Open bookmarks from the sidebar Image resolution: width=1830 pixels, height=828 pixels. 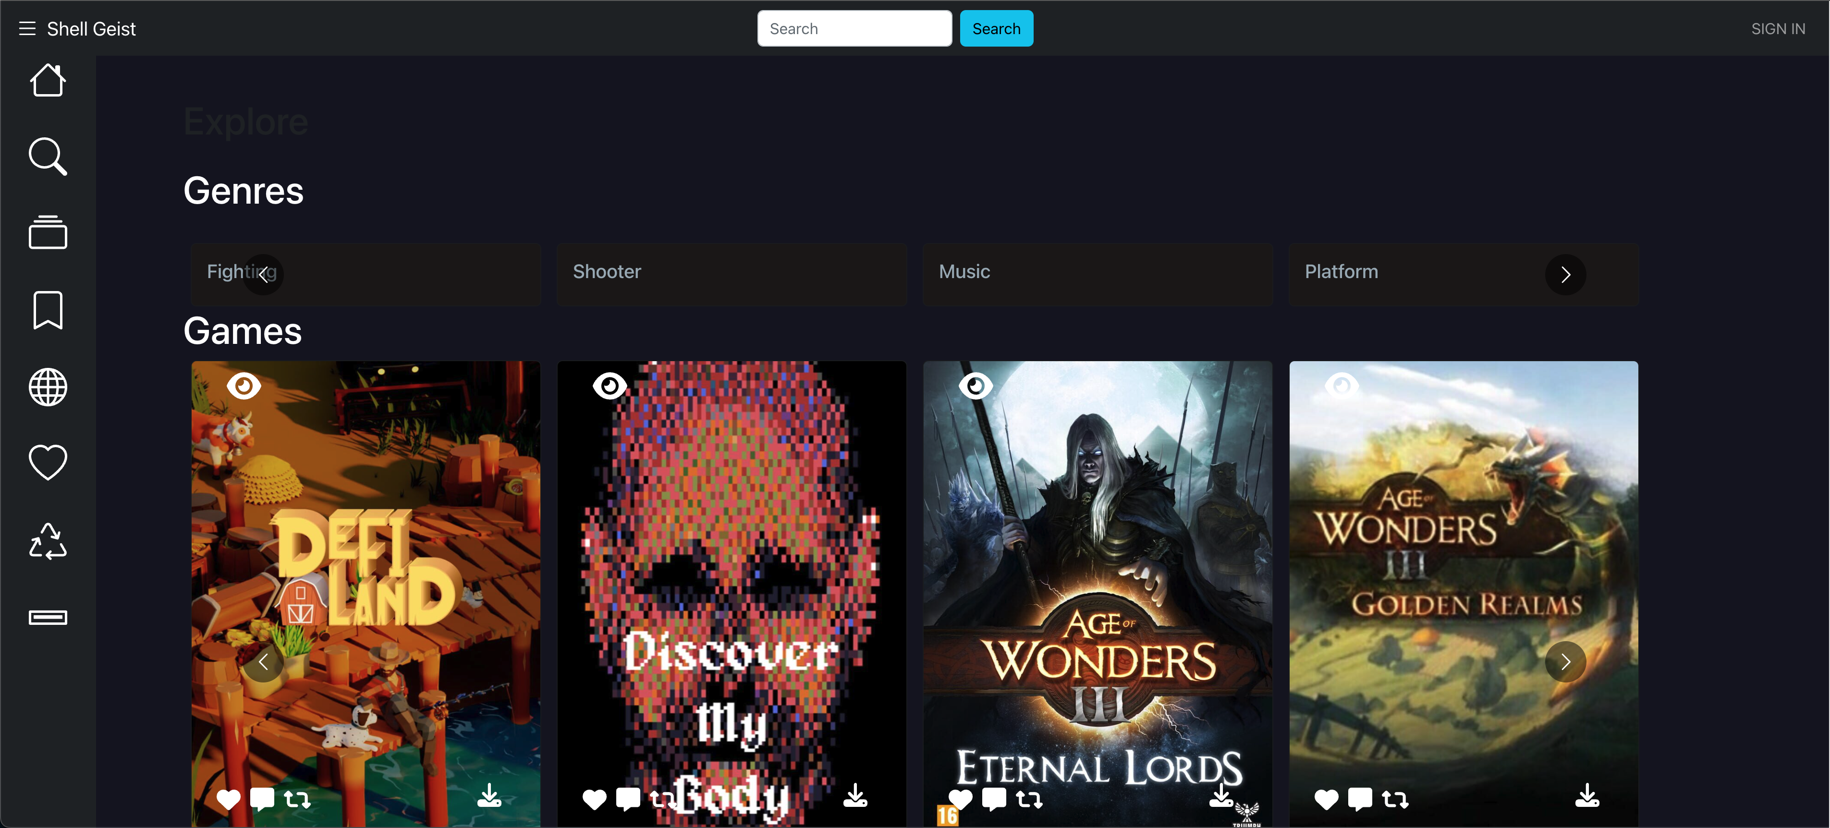pyautogui.click(x=48, y=310)
